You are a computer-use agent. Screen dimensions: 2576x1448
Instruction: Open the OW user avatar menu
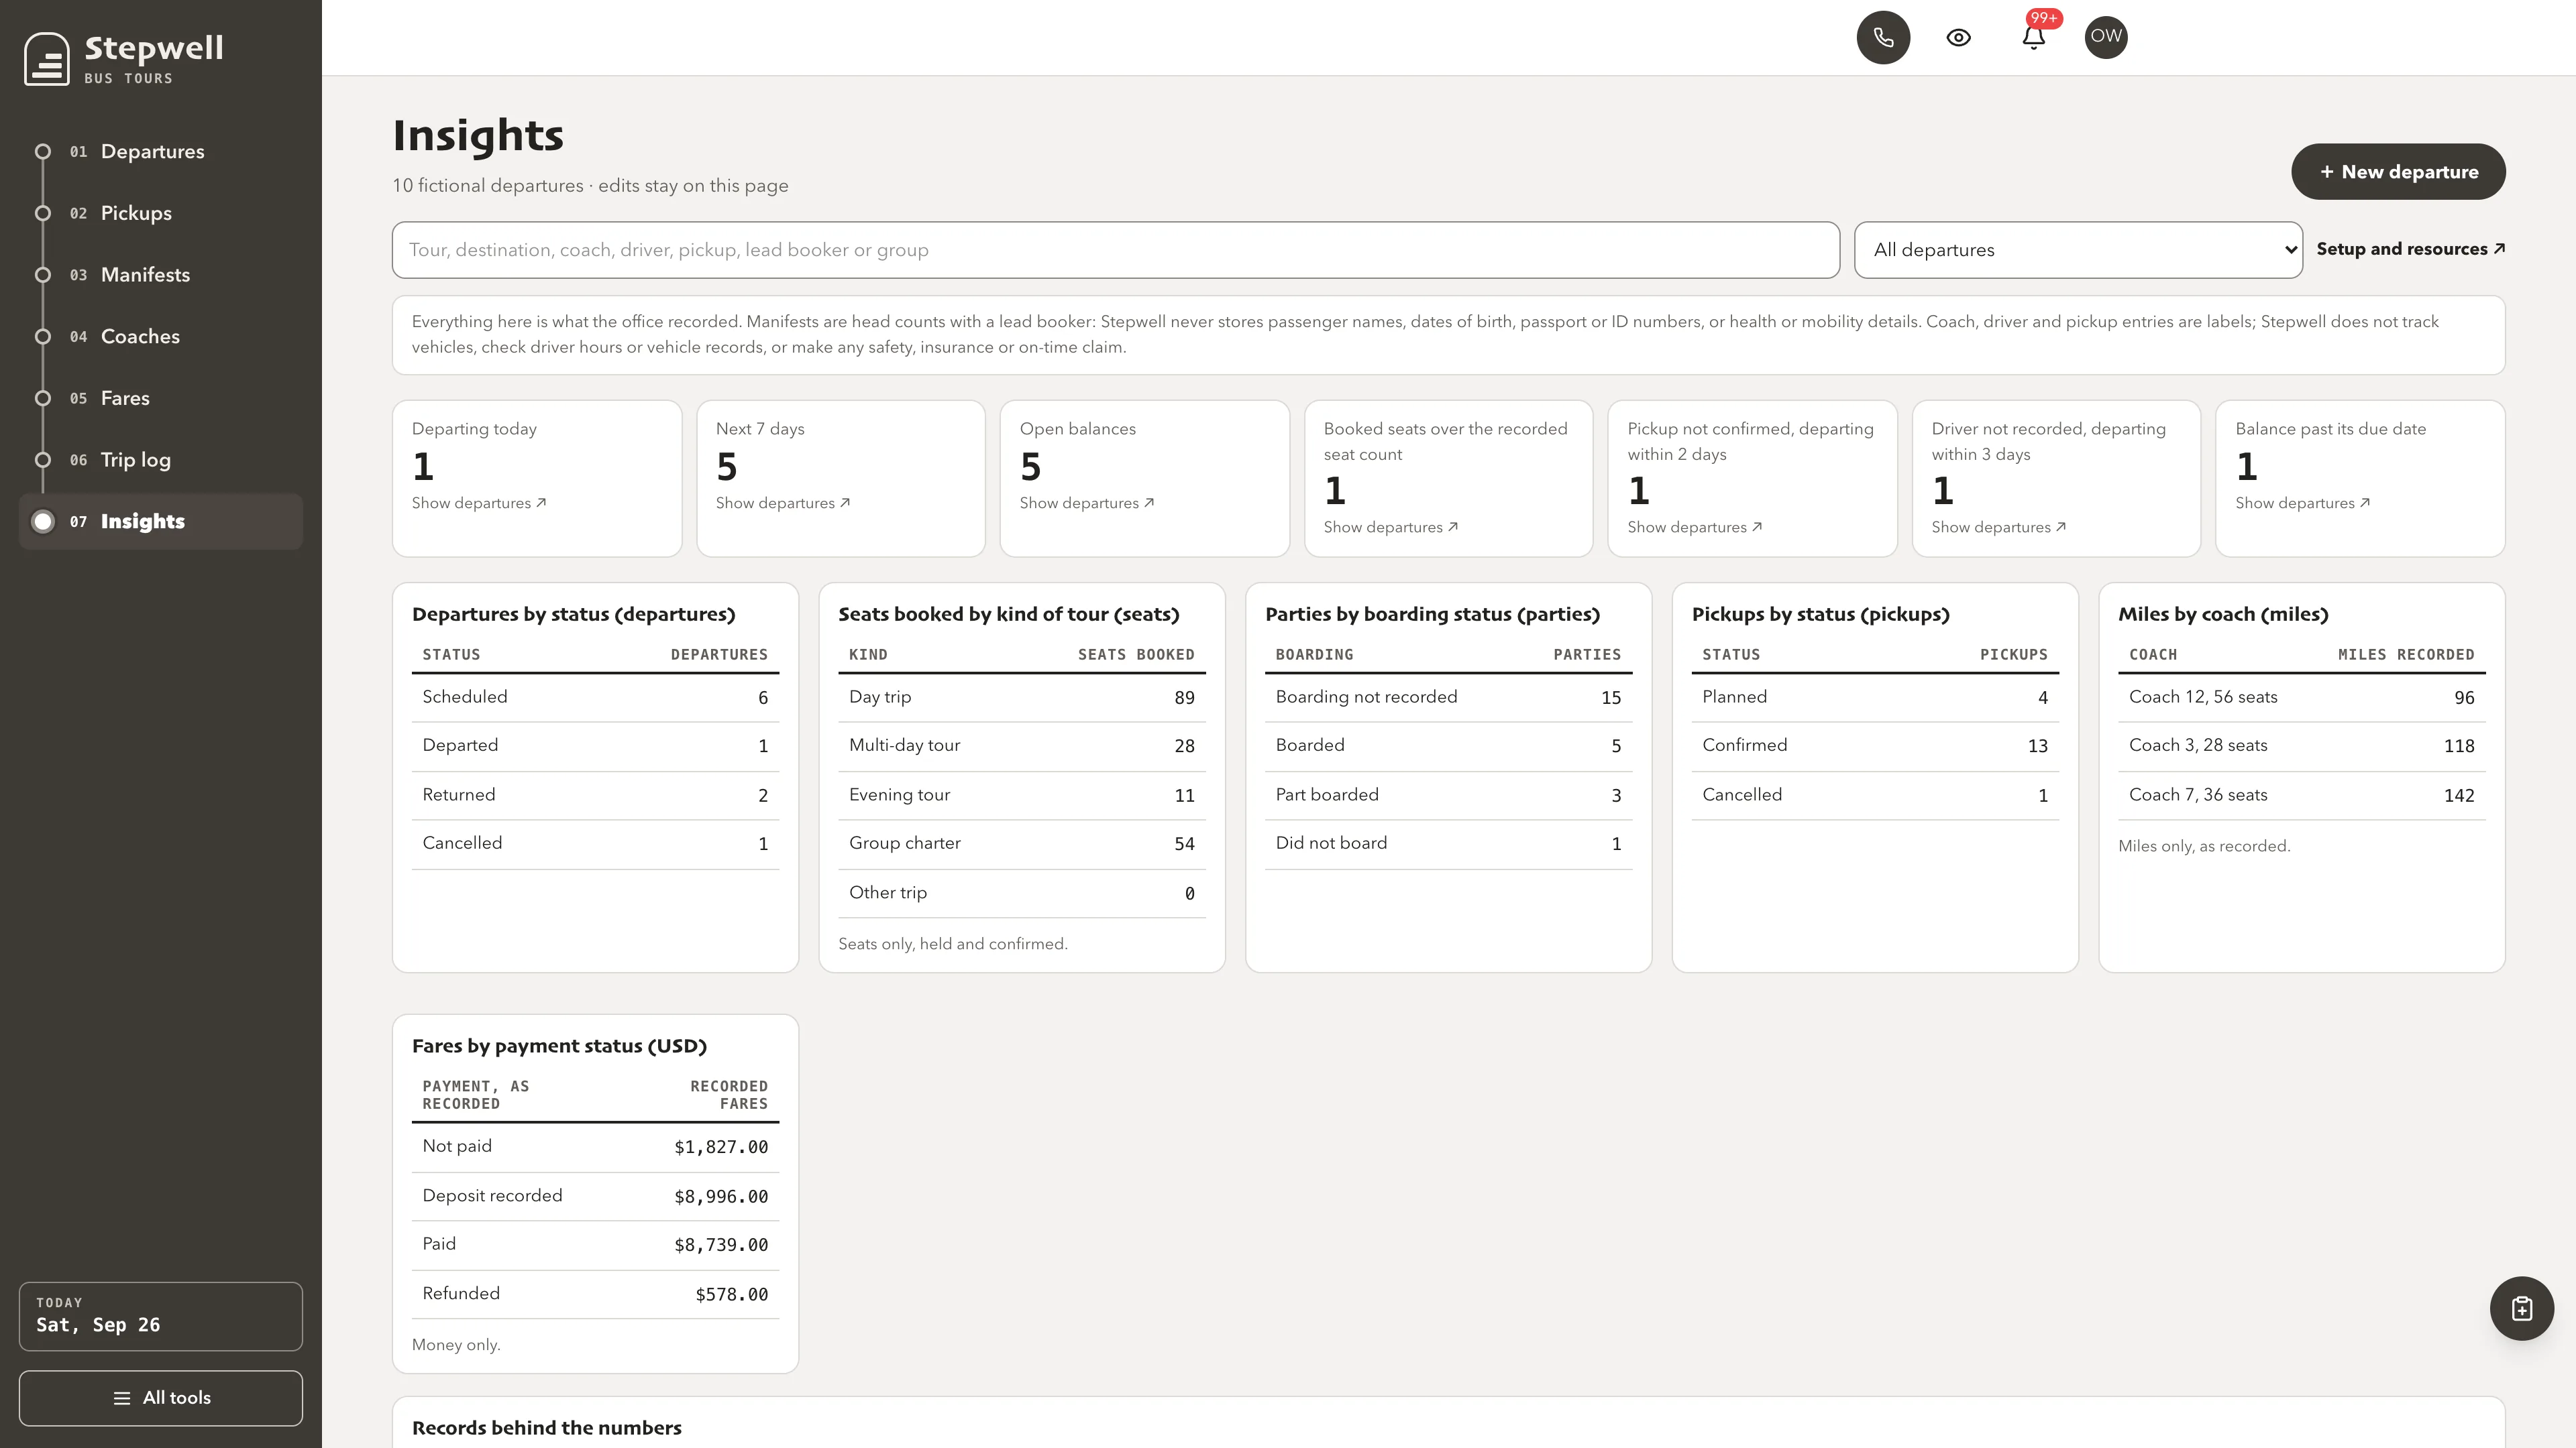pyautogui.click(x=2106, y=37)
